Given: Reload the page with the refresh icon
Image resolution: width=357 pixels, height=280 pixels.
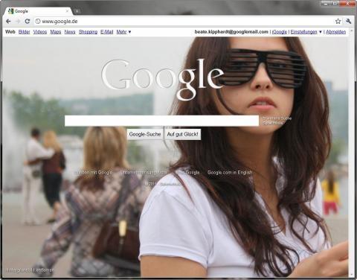Looking at the screenshot, I should coord(28,22).
